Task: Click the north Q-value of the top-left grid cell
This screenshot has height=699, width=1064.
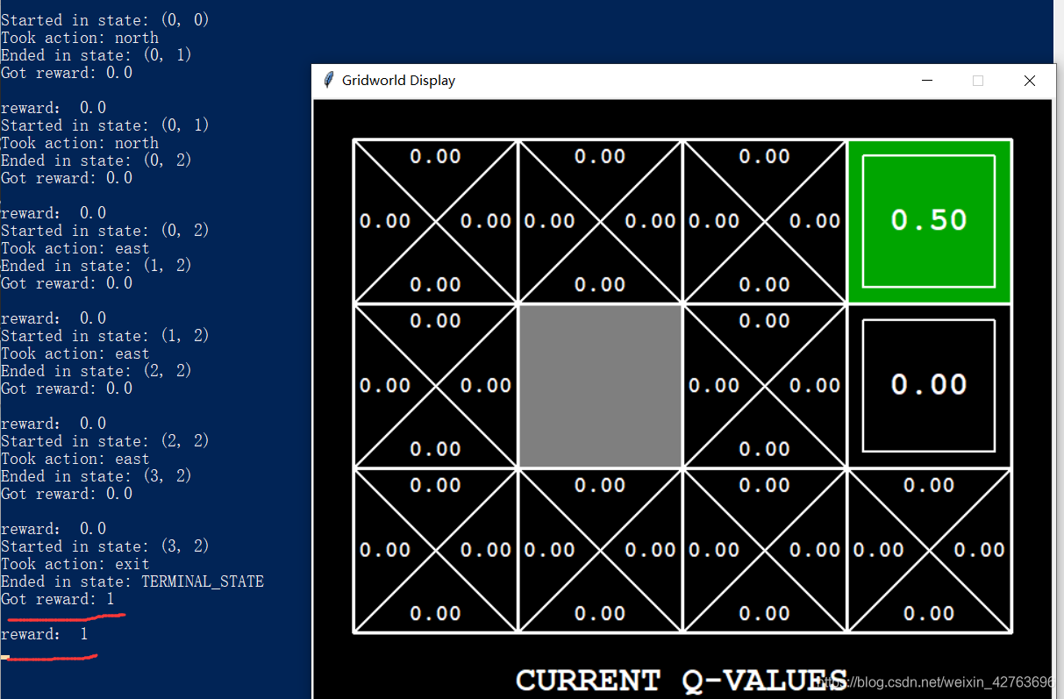Action: pyautogui.click(x=436, y=156)
